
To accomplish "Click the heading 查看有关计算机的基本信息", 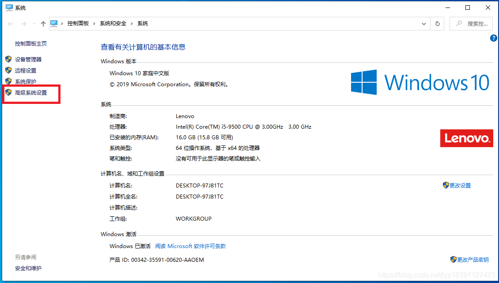I will (x=143, y=47).
